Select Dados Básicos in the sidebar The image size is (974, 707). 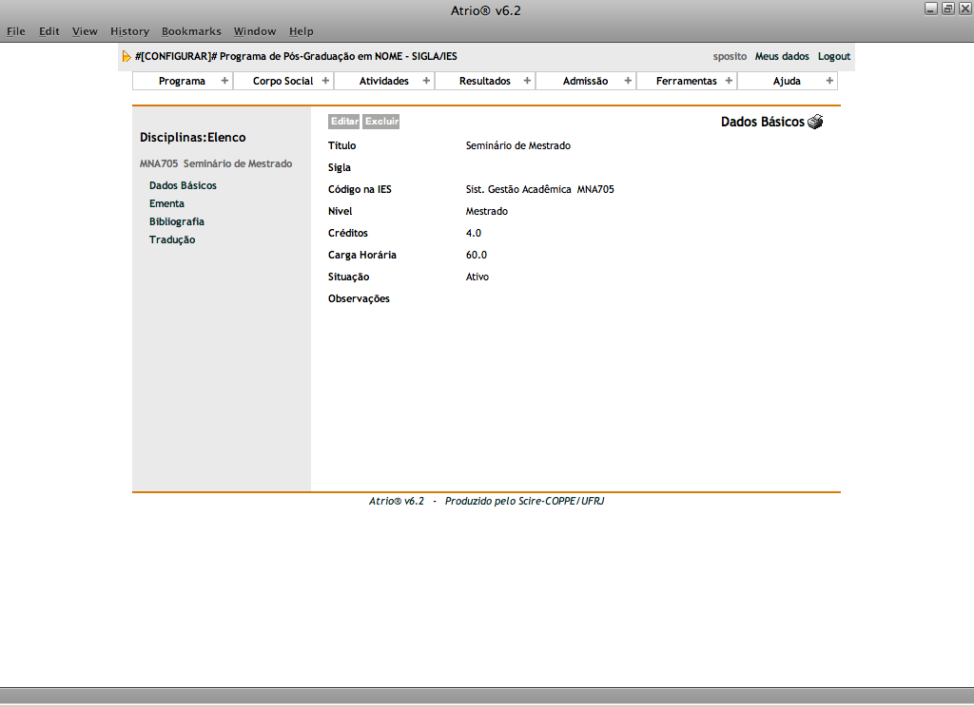pyautogui.click(x=183, y=185)
